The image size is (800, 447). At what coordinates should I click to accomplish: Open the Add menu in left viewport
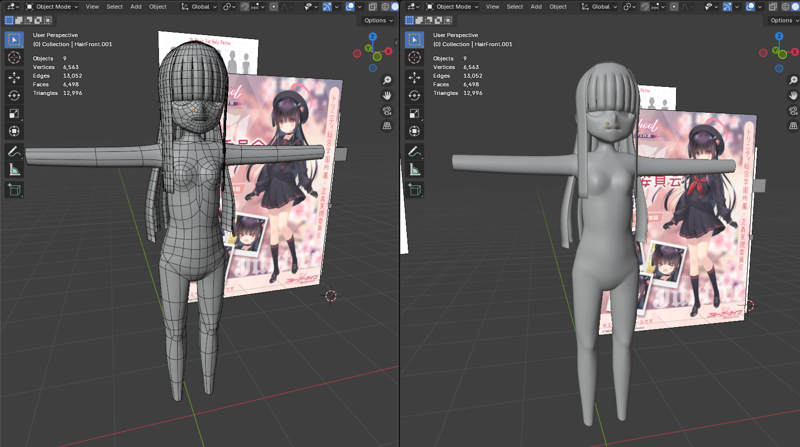pyautogui.click(x=136, y=7)
